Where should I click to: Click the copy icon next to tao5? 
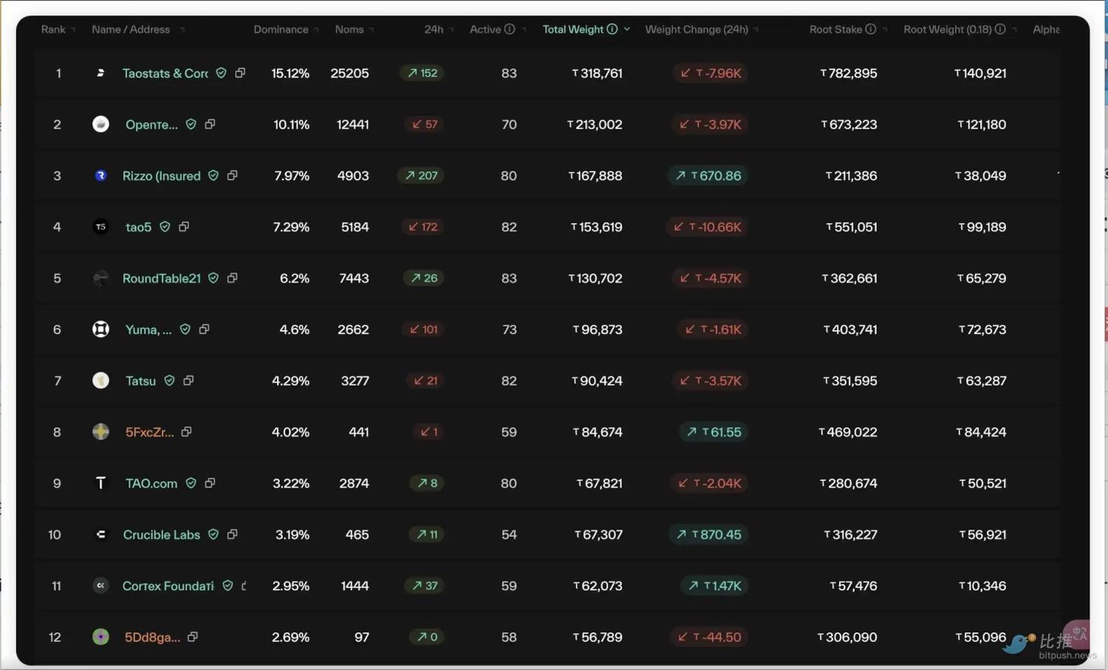coord(184,227)
